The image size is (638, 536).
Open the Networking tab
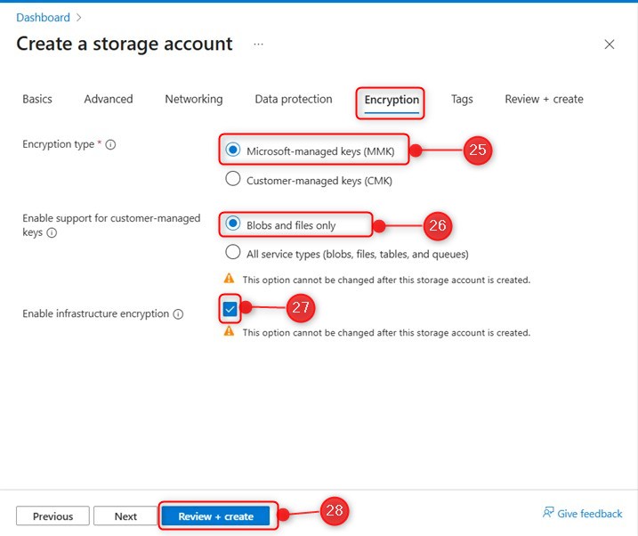[193, 99]
